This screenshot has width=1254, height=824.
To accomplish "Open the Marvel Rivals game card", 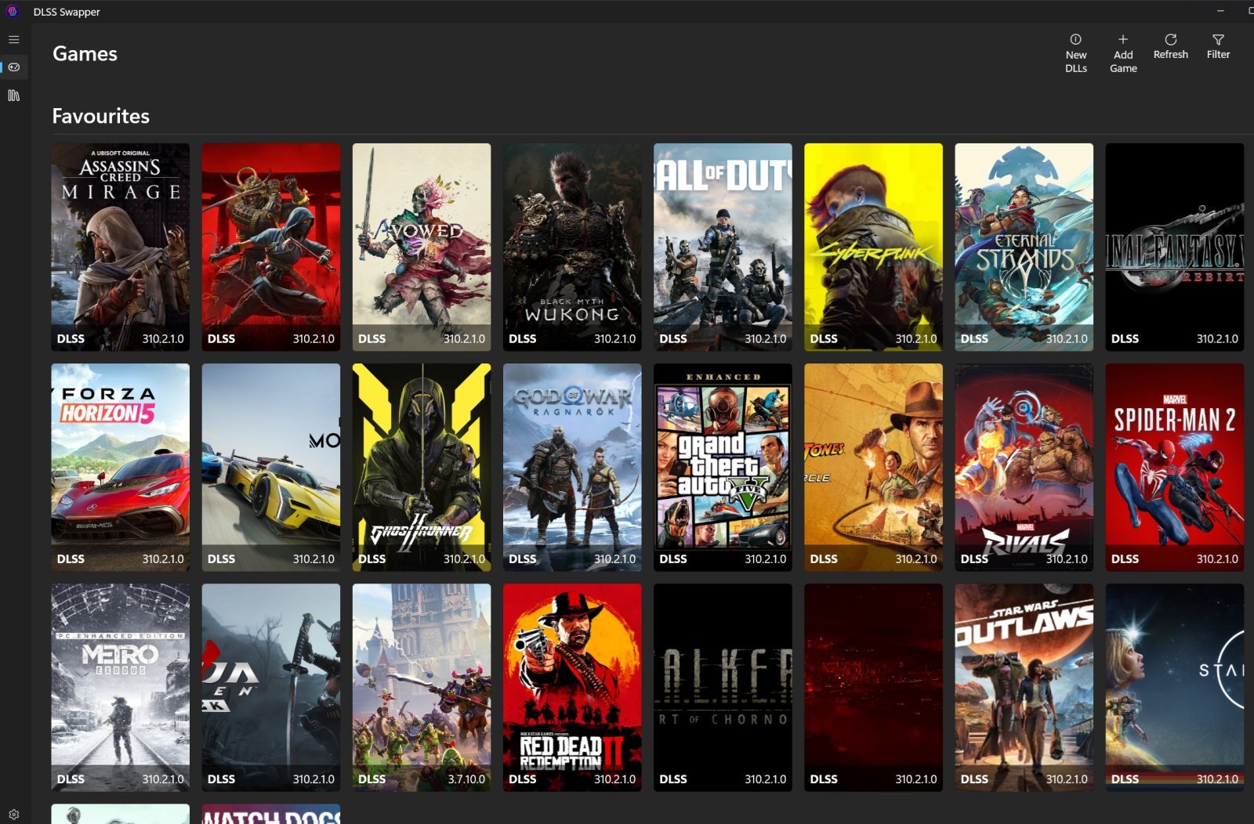I will pyautogui.click(x=1024, y=467).
